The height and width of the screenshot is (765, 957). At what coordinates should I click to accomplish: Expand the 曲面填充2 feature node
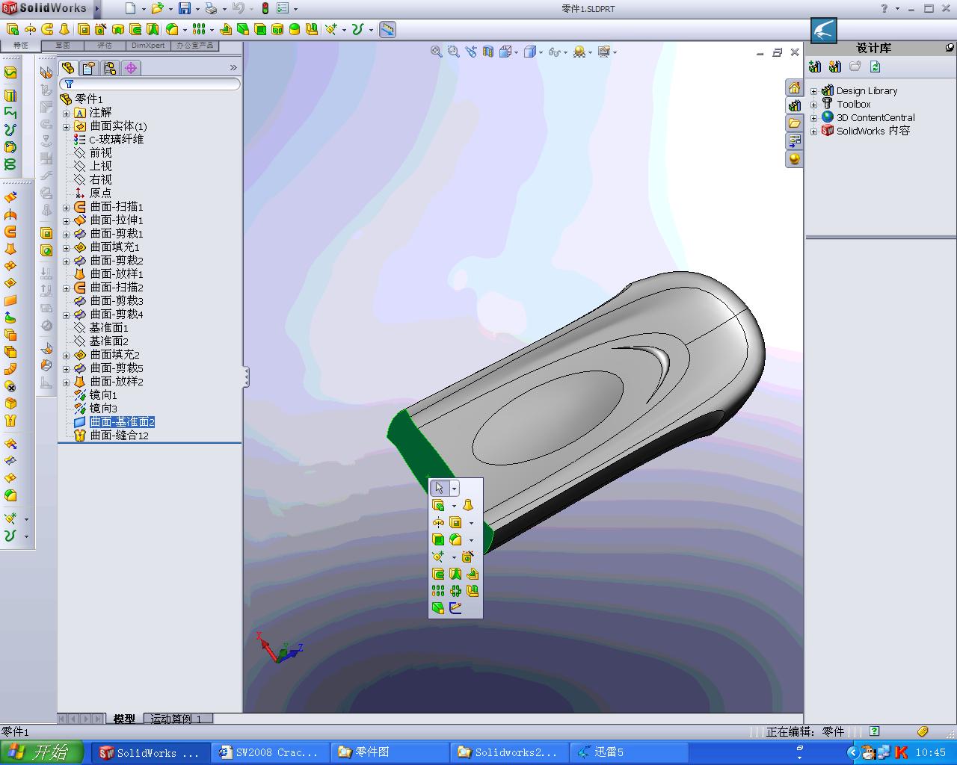pyautogui.click(x=67, y=355)
